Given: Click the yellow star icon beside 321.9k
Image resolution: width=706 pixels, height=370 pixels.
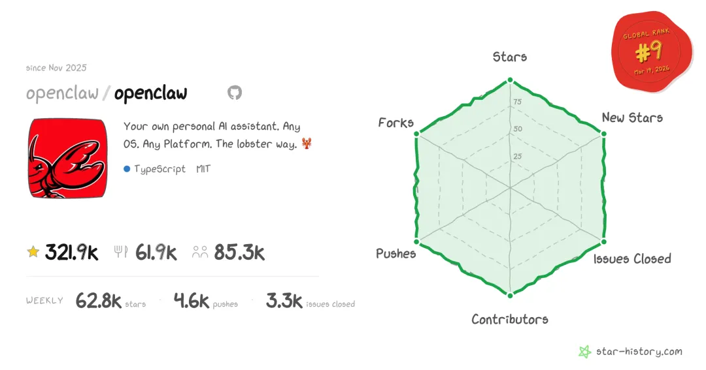Looking at the screenshot, I should tap(33, 252).
